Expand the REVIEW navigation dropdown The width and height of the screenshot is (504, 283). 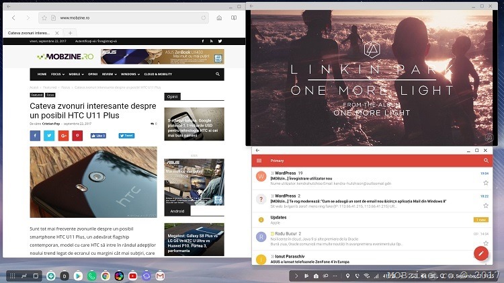tap(110, 75)
